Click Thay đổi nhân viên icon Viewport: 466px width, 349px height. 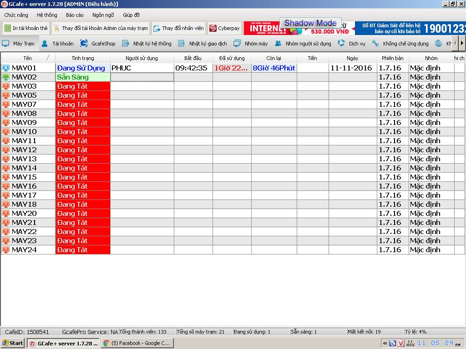click(157, 29)
